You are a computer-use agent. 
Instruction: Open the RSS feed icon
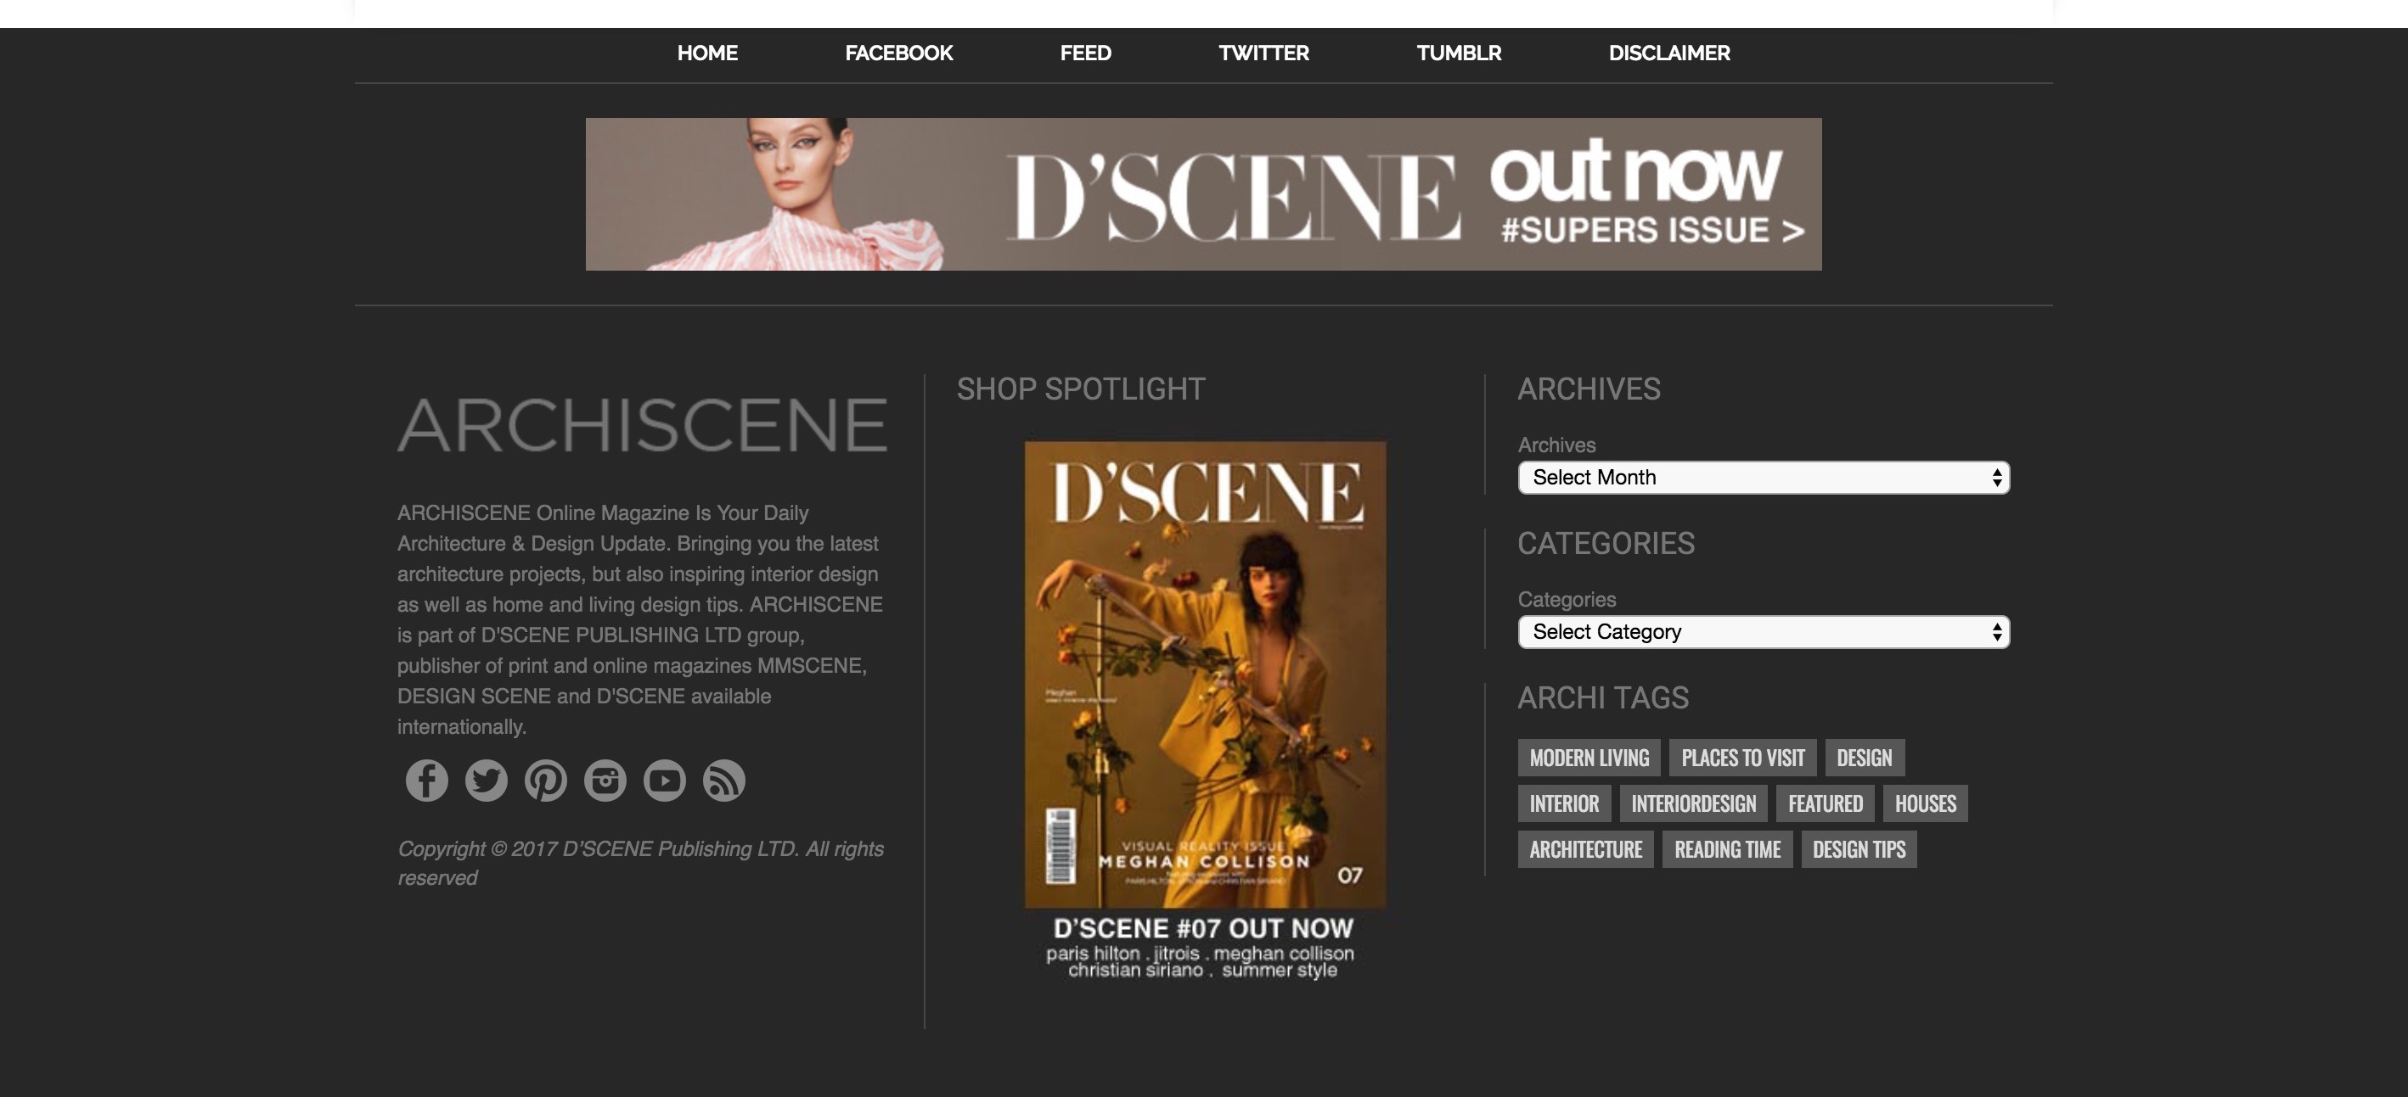[724, 781]
